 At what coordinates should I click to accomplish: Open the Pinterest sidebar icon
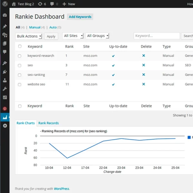5,109
